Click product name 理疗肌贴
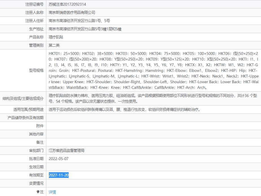261x196 pixels. [x=56, y=37]
